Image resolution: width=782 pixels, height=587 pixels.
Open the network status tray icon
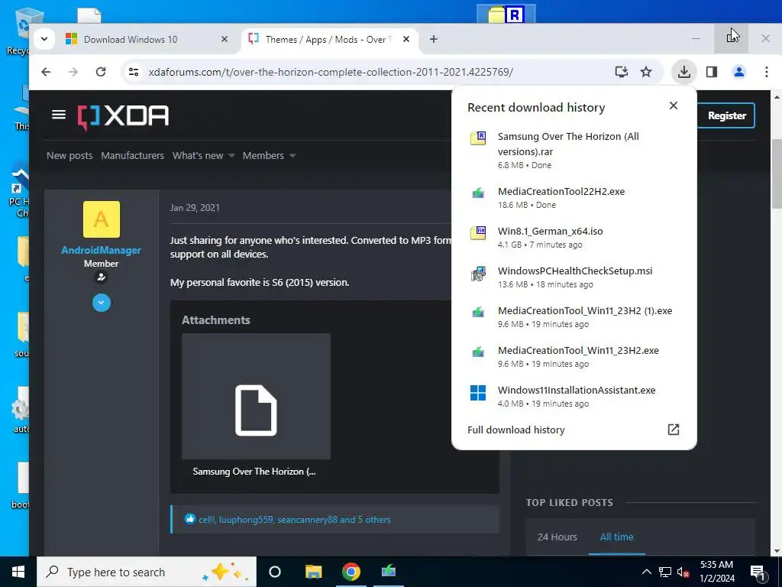tap(665, 572)
